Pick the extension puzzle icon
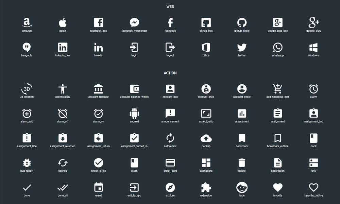Screen dimensions: 340x204 (x=206, y=188)
